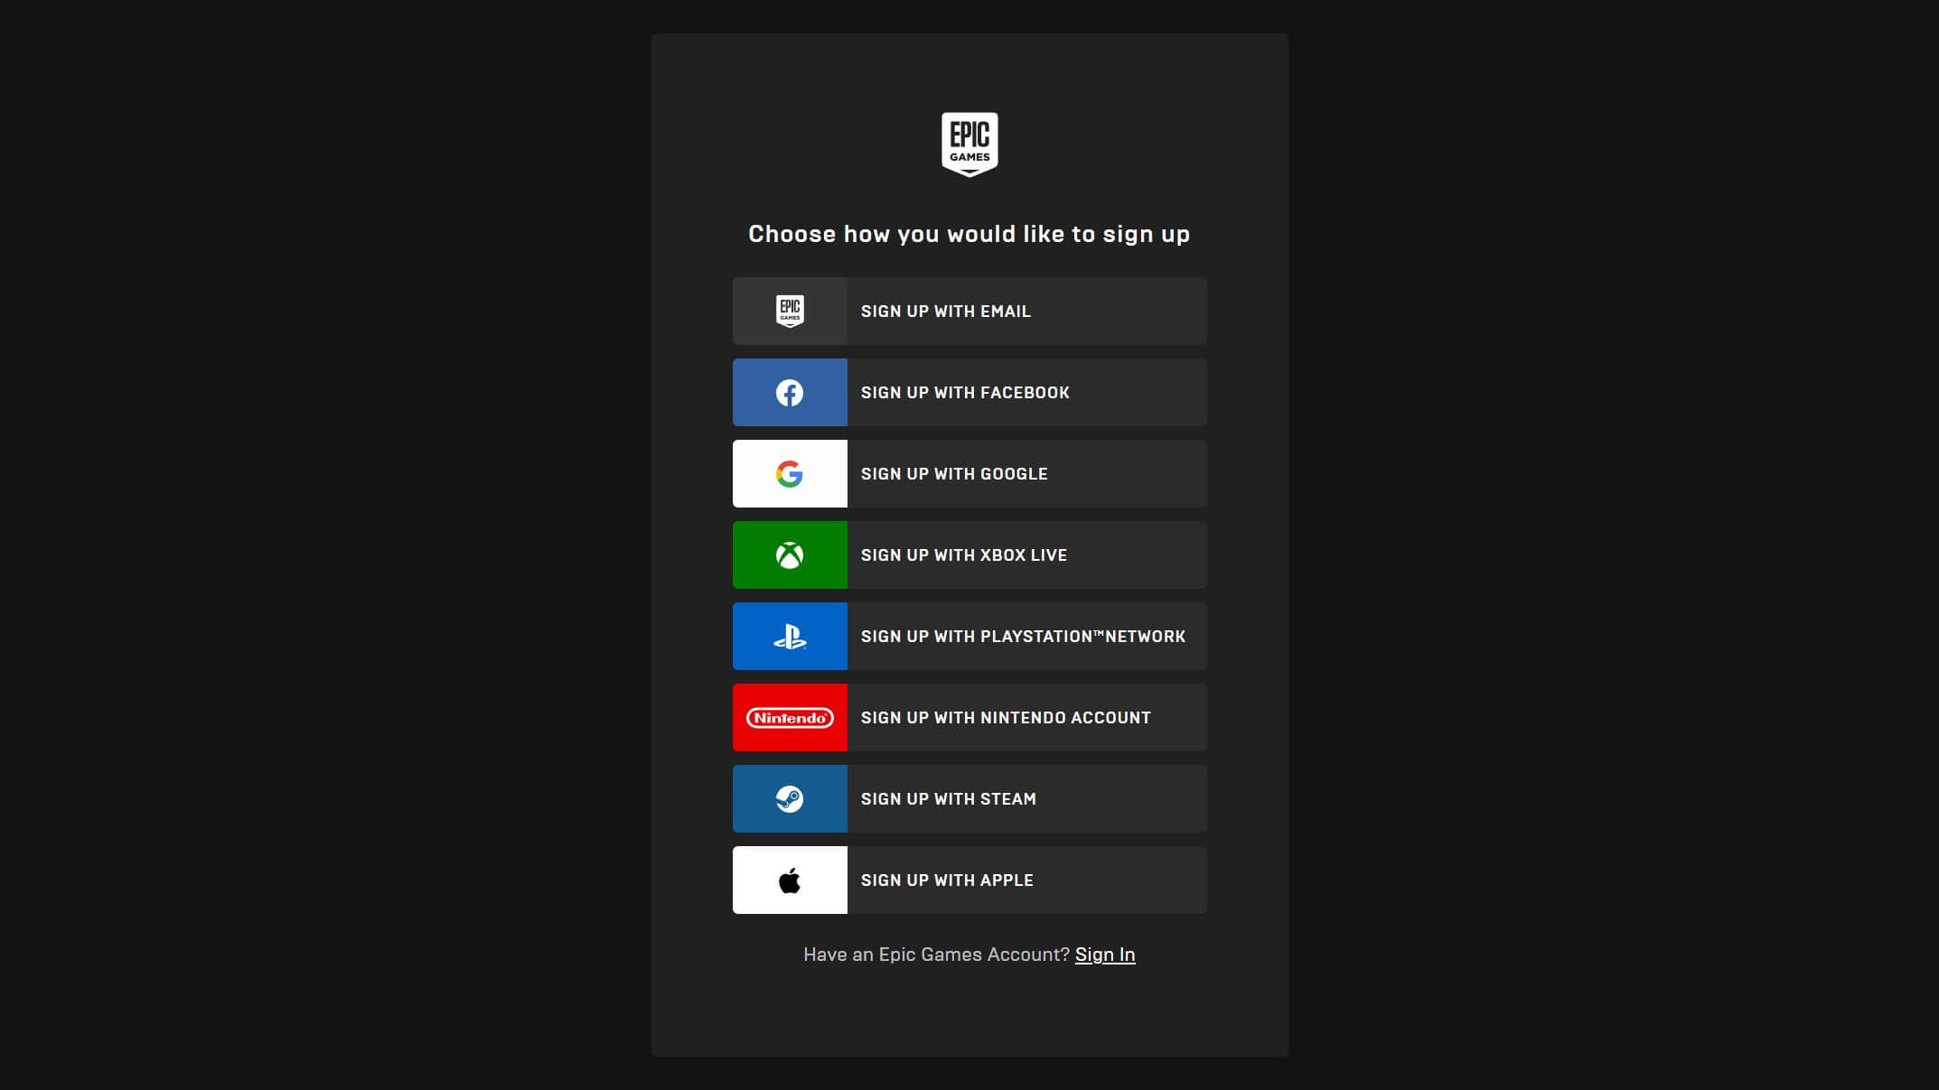Select the Steam logo icon
Viewport: 1939px width, 1090px height.
[x=790, y=798]
